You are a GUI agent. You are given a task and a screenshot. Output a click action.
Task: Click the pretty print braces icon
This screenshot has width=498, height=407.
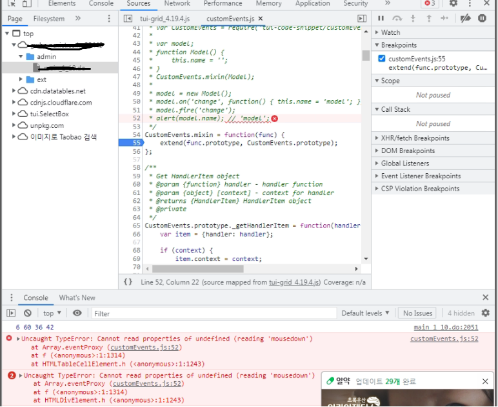click(128, 282)
